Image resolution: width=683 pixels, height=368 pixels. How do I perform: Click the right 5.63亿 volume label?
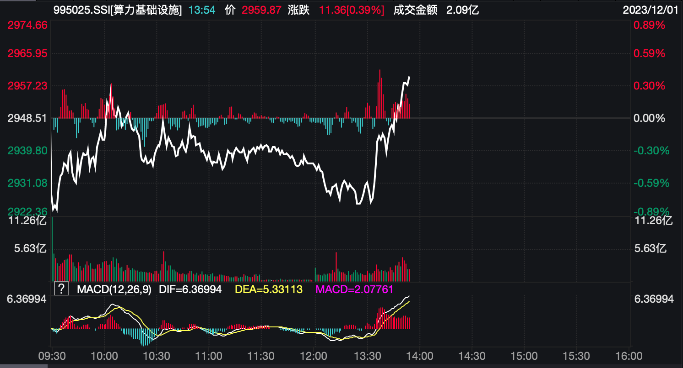650,248
